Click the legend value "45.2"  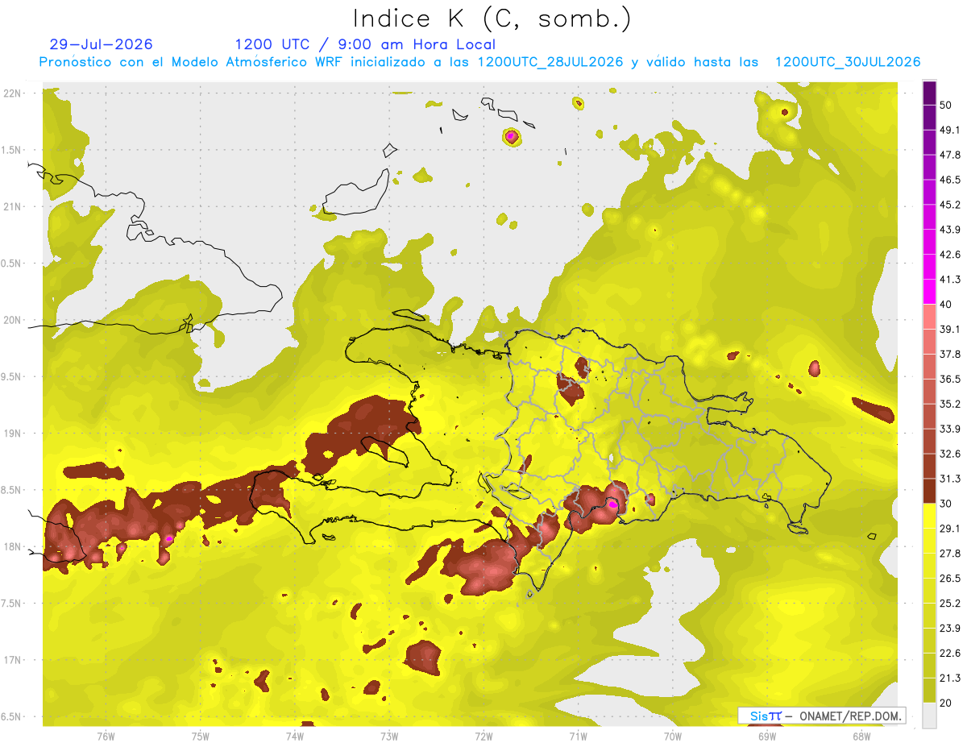click(x=950, y=205)
